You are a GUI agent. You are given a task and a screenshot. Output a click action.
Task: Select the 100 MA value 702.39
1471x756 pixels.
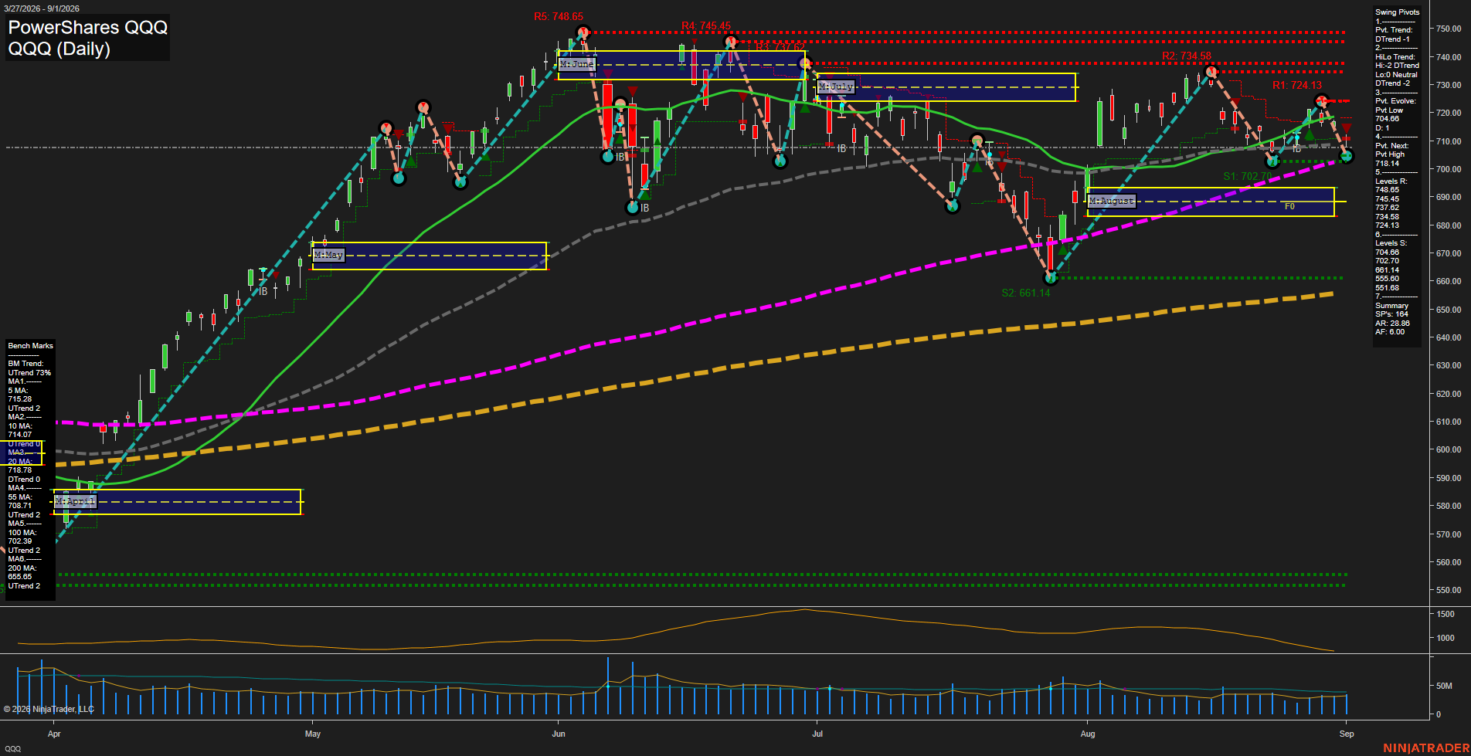[x=19, y=541]
